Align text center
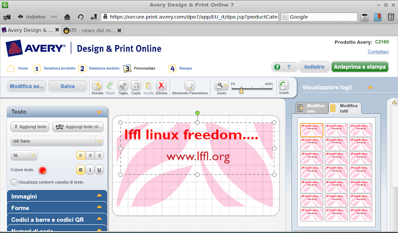 coord(90,155)
